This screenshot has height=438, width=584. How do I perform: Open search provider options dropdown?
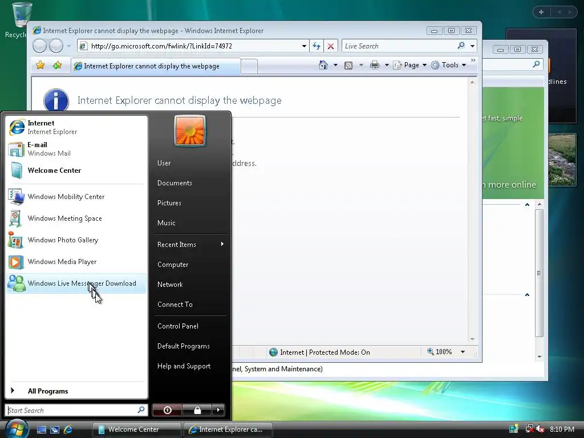[x=472, y=46]
